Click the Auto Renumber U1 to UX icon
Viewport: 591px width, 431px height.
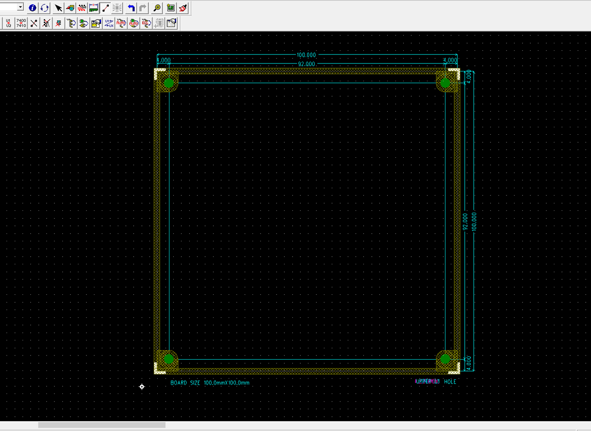click(108, 23)
